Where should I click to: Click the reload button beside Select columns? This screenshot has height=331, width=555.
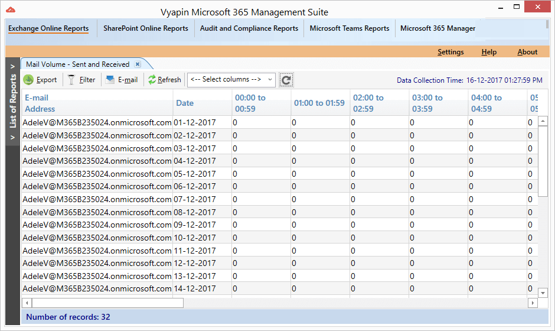[286, 80]
